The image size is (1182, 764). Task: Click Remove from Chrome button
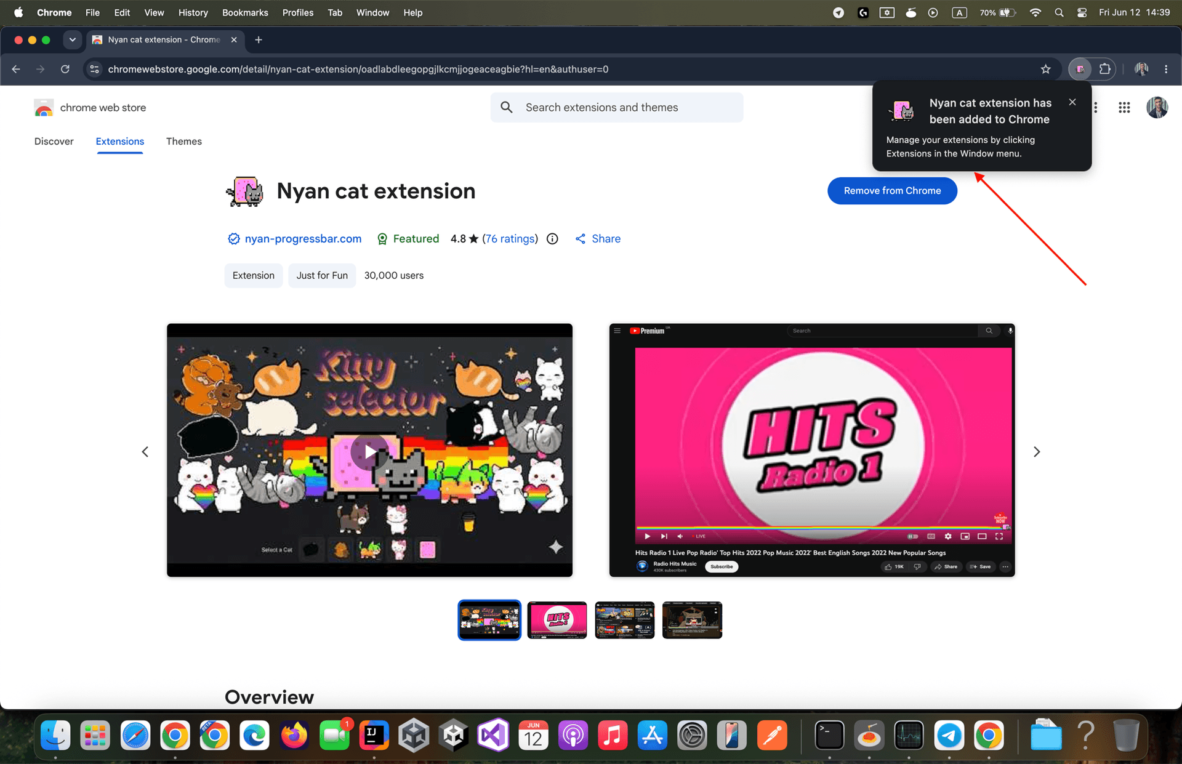[x=892, y=191]
